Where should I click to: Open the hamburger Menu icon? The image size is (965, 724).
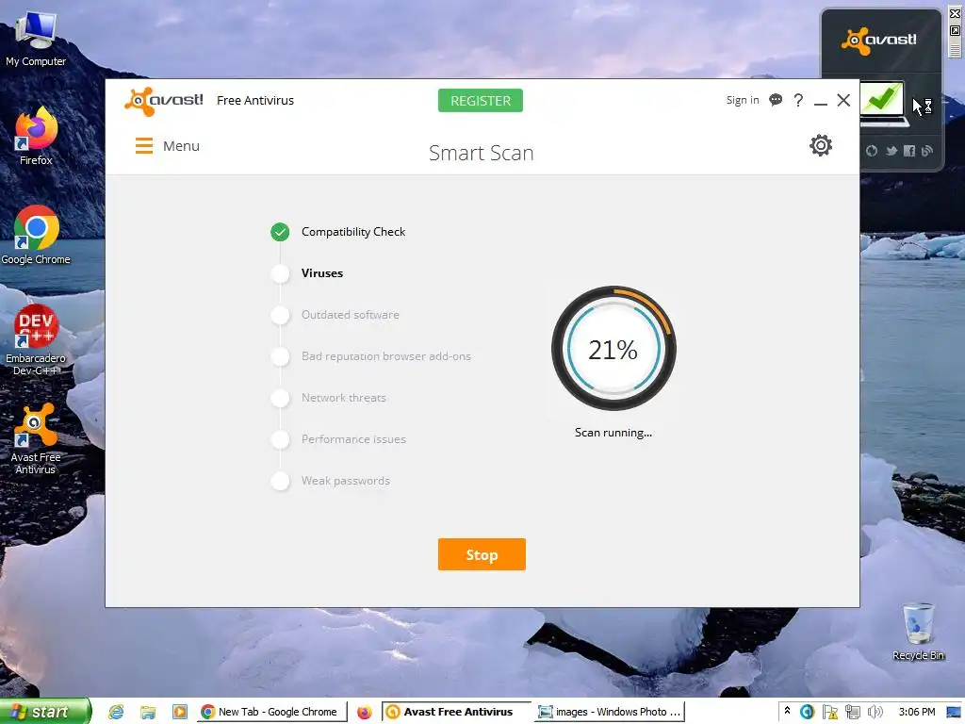(144, 146)
